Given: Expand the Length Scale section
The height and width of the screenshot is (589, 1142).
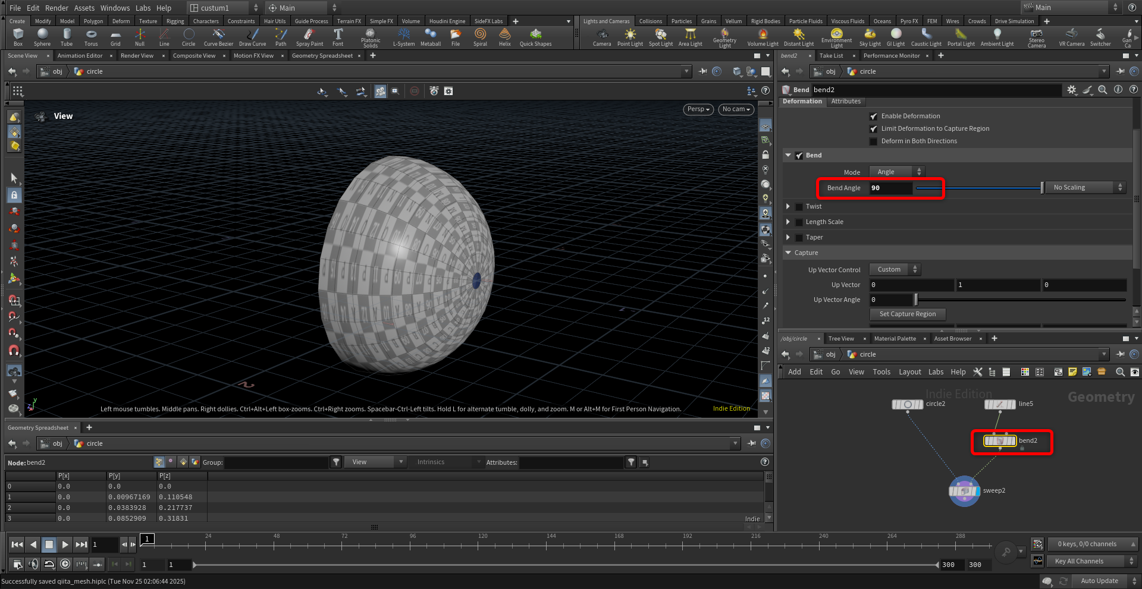Looking at the screenshot, I should pyautogui.click(x=788, y=222).
